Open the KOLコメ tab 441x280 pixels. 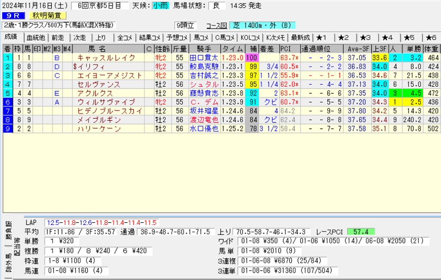250,38
